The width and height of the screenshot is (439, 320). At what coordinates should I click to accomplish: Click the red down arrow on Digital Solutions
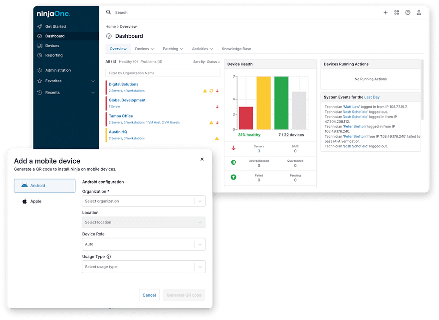point(218,91)
